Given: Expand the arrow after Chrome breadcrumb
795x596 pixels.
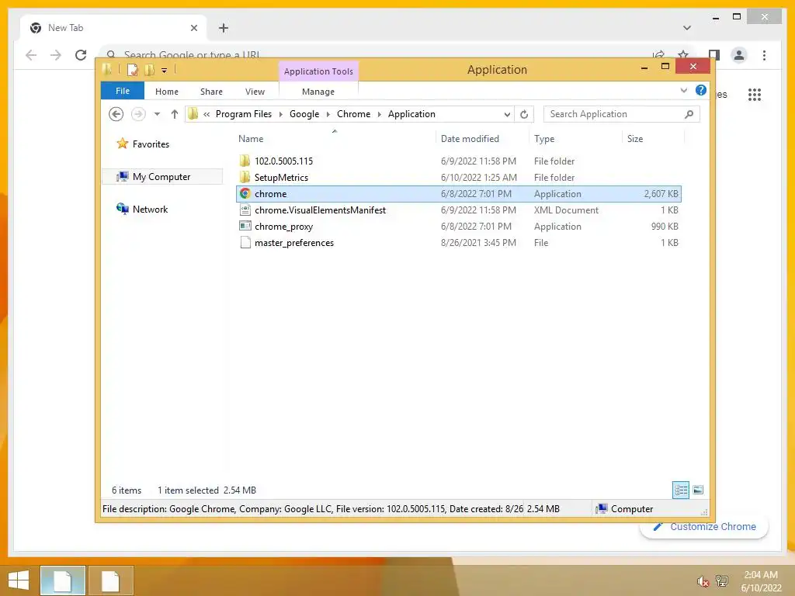Looking at the screenshot, I should [x=379, y=115].
